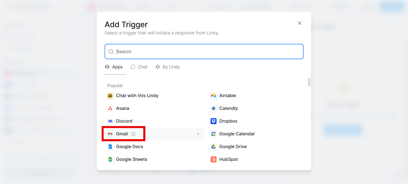Select the Gmail trigger label
Viewport: 408px width, 184px height.
122,134
